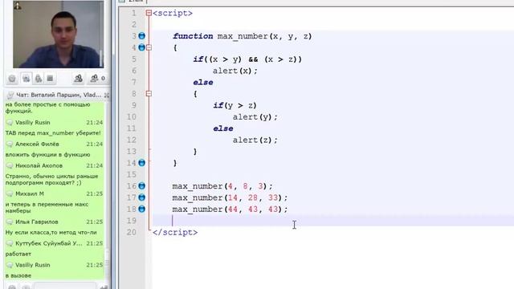Image resolution: width=514 pixels, height=289 pixels.
Task: Click the chat message 'в вызове'
Action: pos(18,276)
